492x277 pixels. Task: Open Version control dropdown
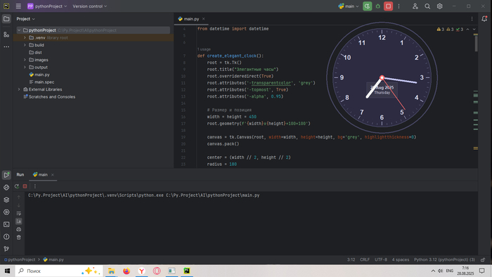(x=90, y=6)
